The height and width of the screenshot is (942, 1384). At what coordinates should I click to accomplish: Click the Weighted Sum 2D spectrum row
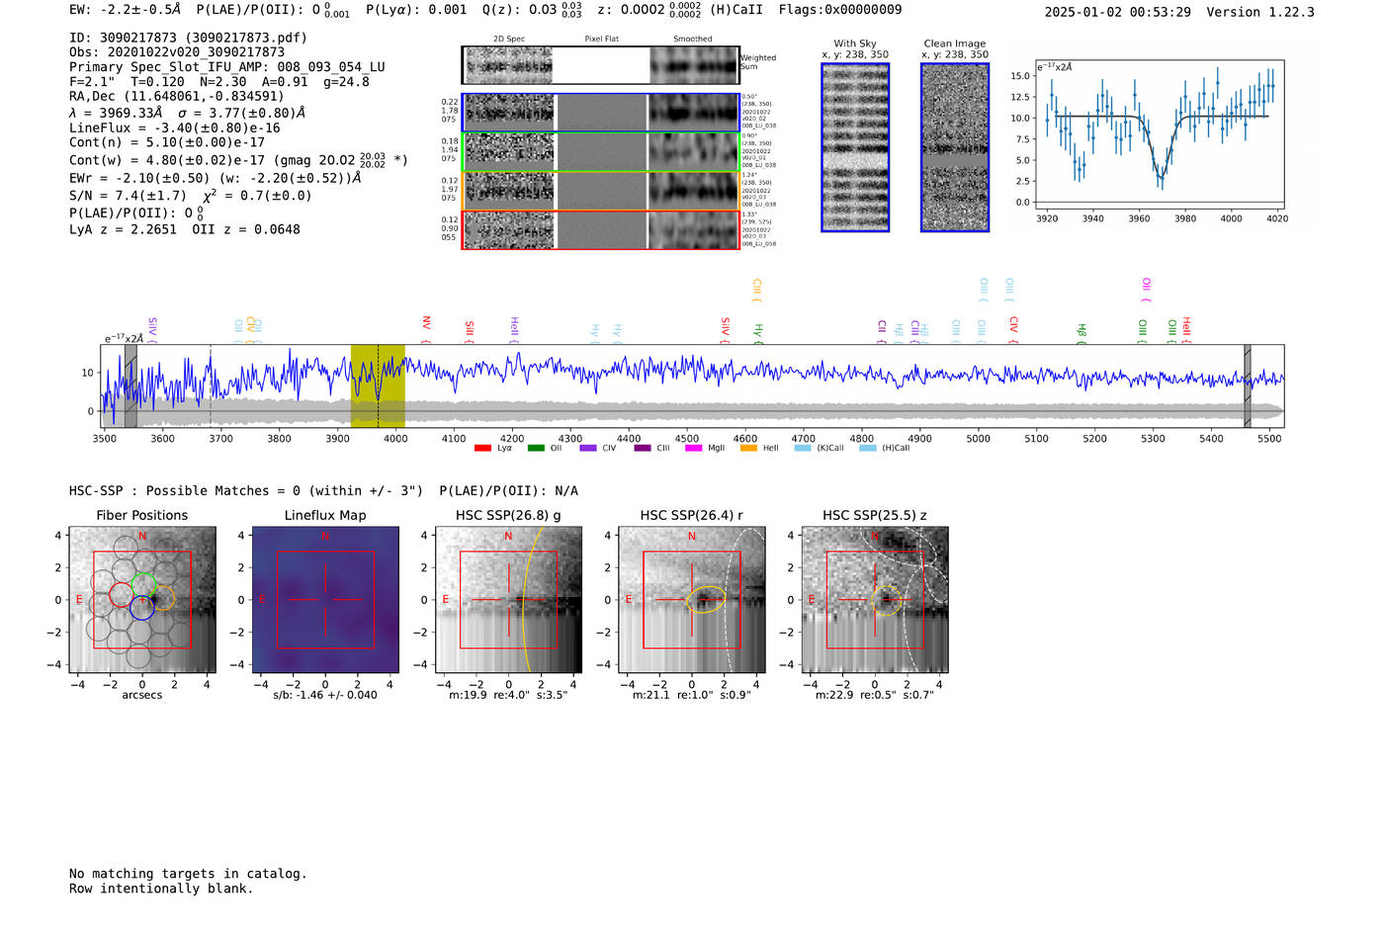coord(601,65)
